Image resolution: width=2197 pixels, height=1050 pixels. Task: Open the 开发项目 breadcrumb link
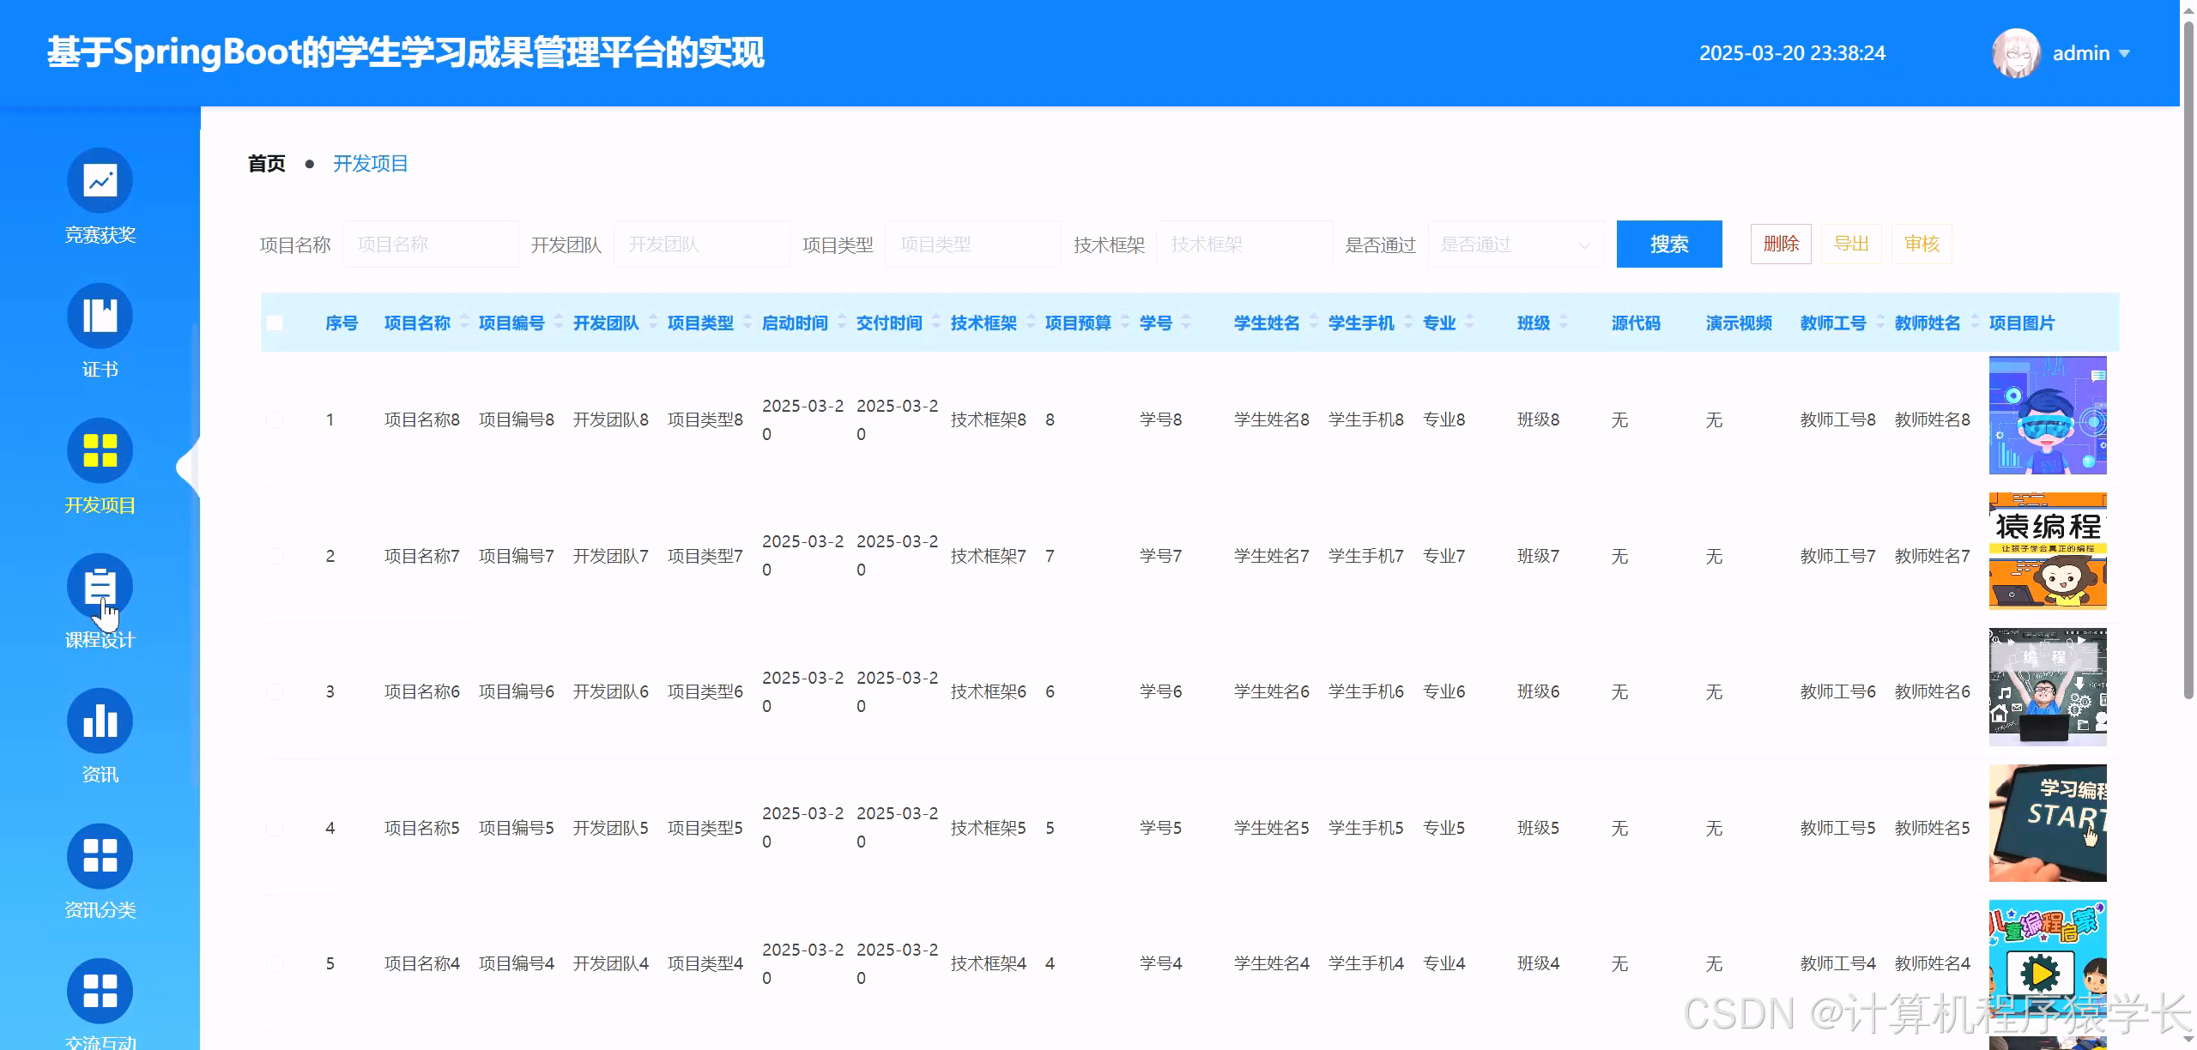coord(371,163)
